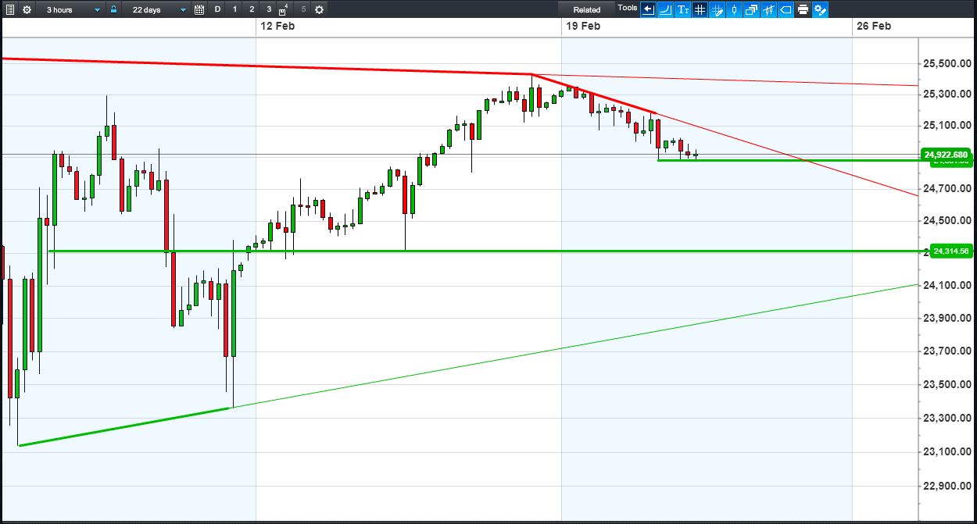Select the curve drawing tool
Image resolution: width=977 pixels, height=524 pixels.
click(x=665, y=9)
